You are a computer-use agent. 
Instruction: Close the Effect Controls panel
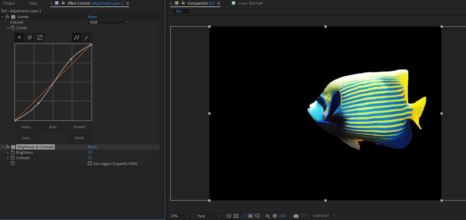coord(51,3)
